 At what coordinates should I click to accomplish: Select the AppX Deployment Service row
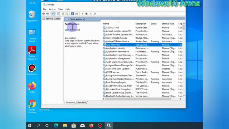tap(142, 62)
